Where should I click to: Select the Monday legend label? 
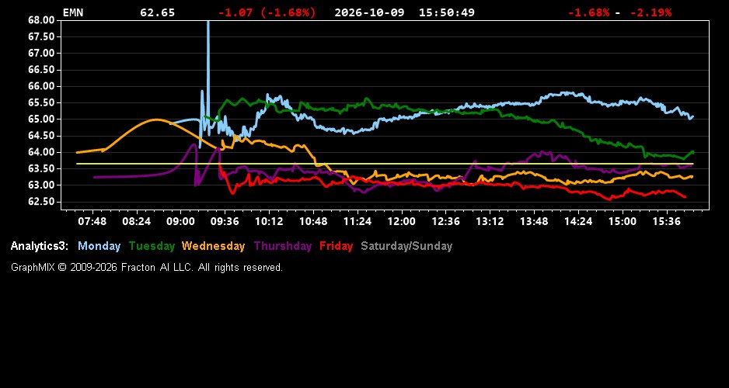click(99, 246)
